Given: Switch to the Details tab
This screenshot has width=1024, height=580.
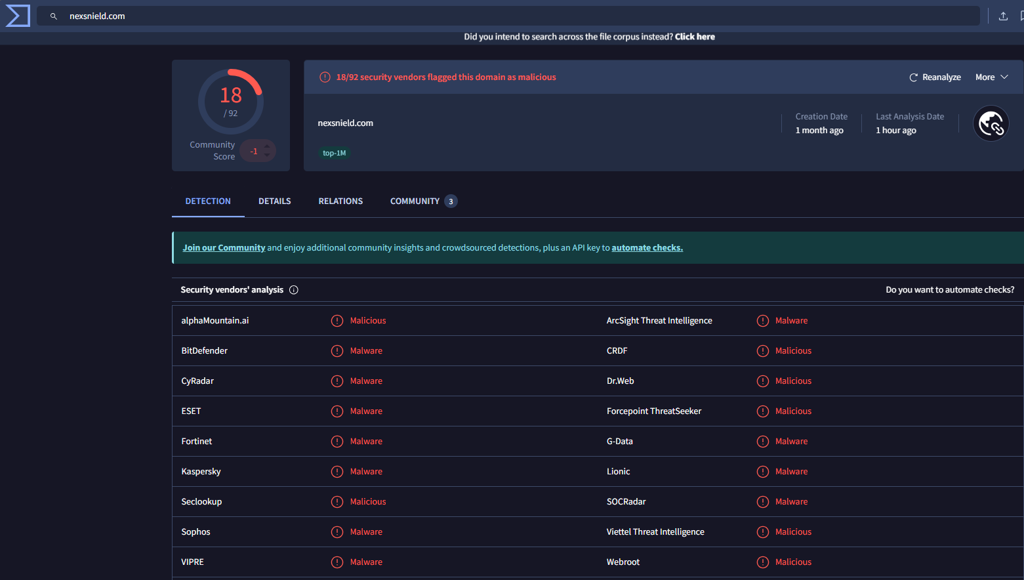Looking at the screenshot, I should tap(274, 201).
